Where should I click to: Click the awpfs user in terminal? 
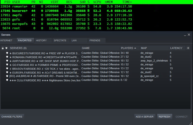17,15
